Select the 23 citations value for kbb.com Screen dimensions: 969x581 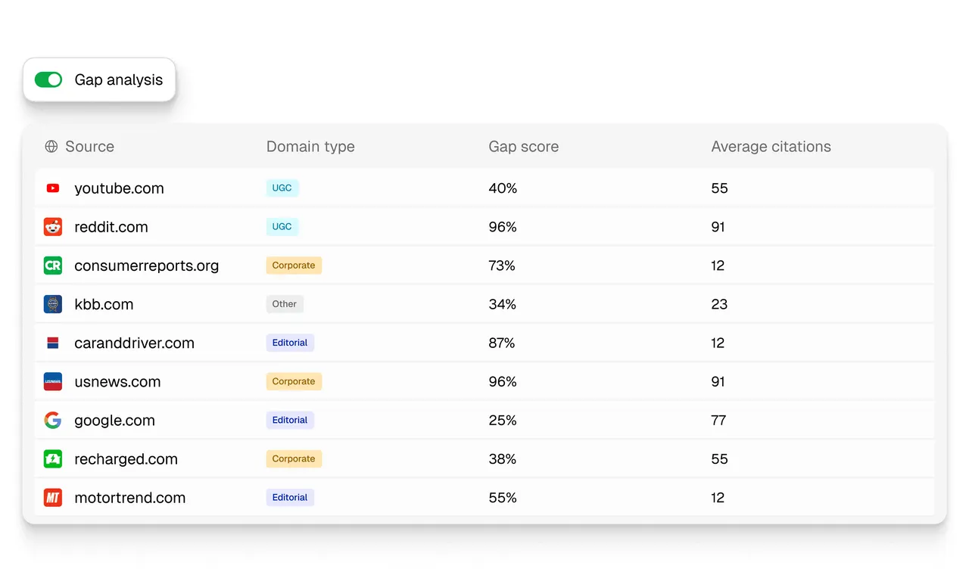(x=720, y=304)
